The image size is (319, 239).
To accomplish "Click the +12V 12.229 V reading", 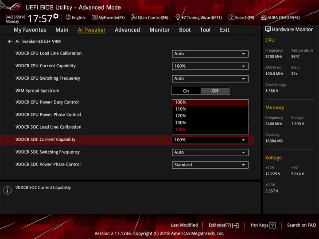I will [272, 174].
